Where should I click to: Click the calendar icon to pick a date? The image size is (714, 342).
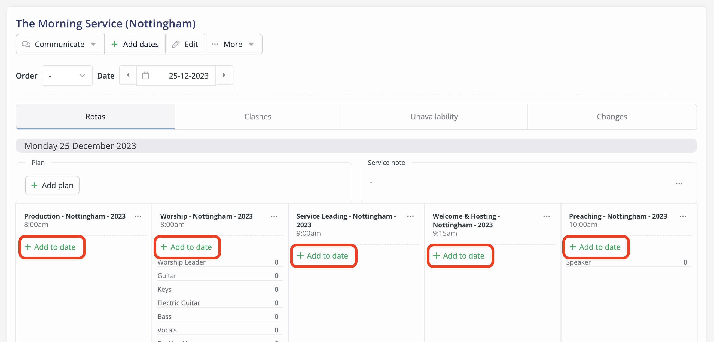coord(146,75)
